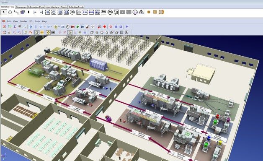Toggle the four-squares grid button

[x=53, y=32]
